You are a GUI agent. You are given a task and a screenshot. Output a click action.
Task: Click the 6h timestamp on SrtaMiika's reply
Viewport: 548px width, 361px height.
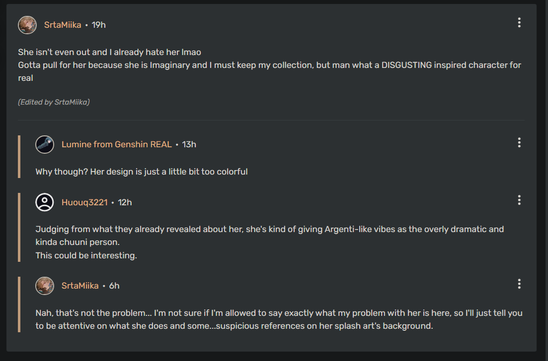[x=114, y=286]
